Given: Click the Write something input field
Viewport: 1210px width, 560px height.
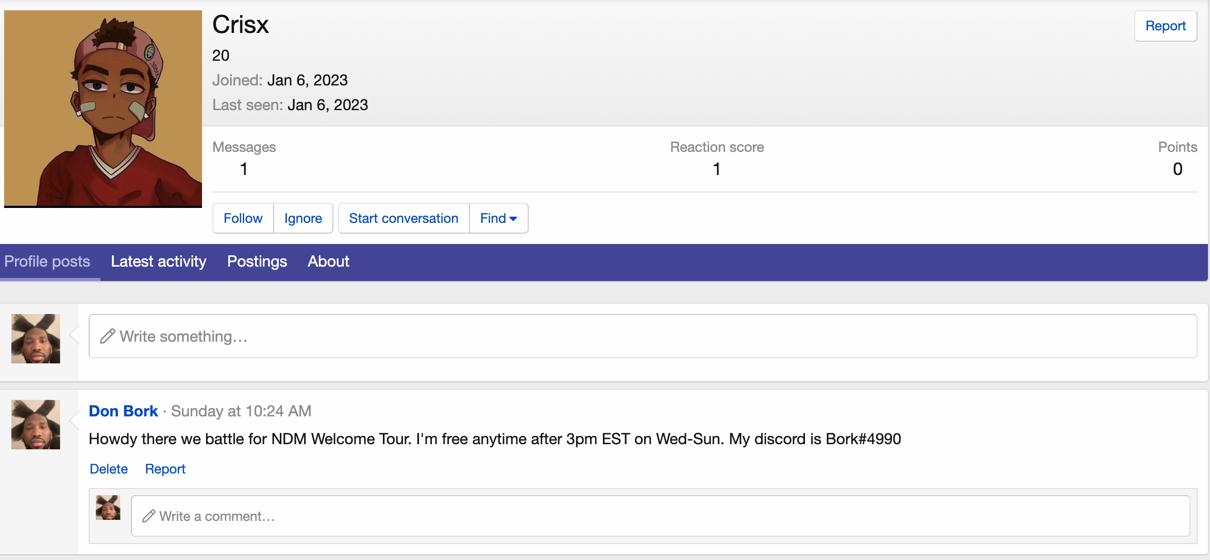Looking at the screenshot, I should click(643, 336).
